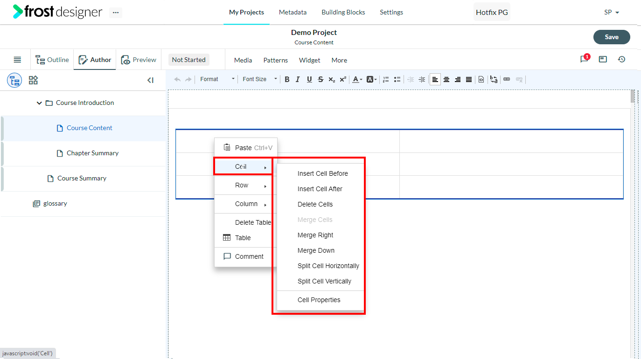This screenshot has width=641, height=359.
Task: Toggle align center for the text
Action: [446, 79]
